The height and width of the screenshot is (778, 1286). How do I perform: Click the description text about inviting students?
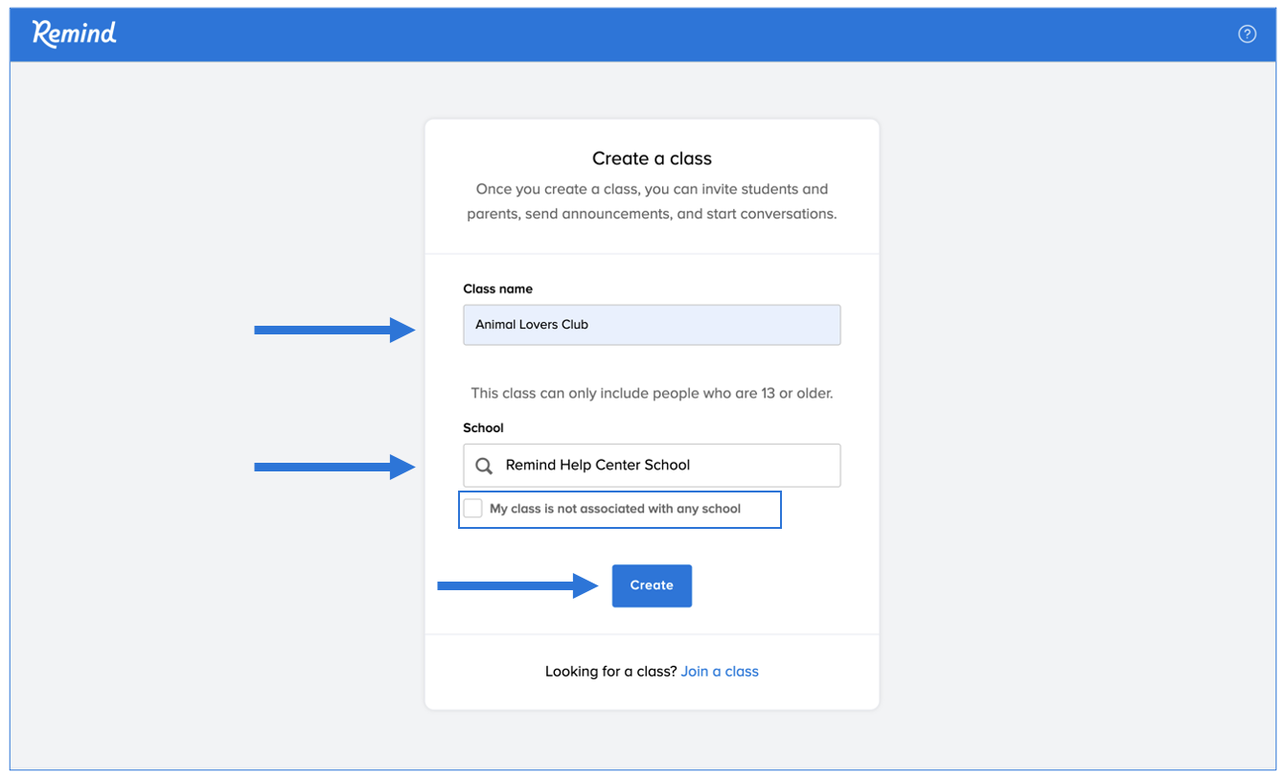pyautogui.click(x=652, y=201)
